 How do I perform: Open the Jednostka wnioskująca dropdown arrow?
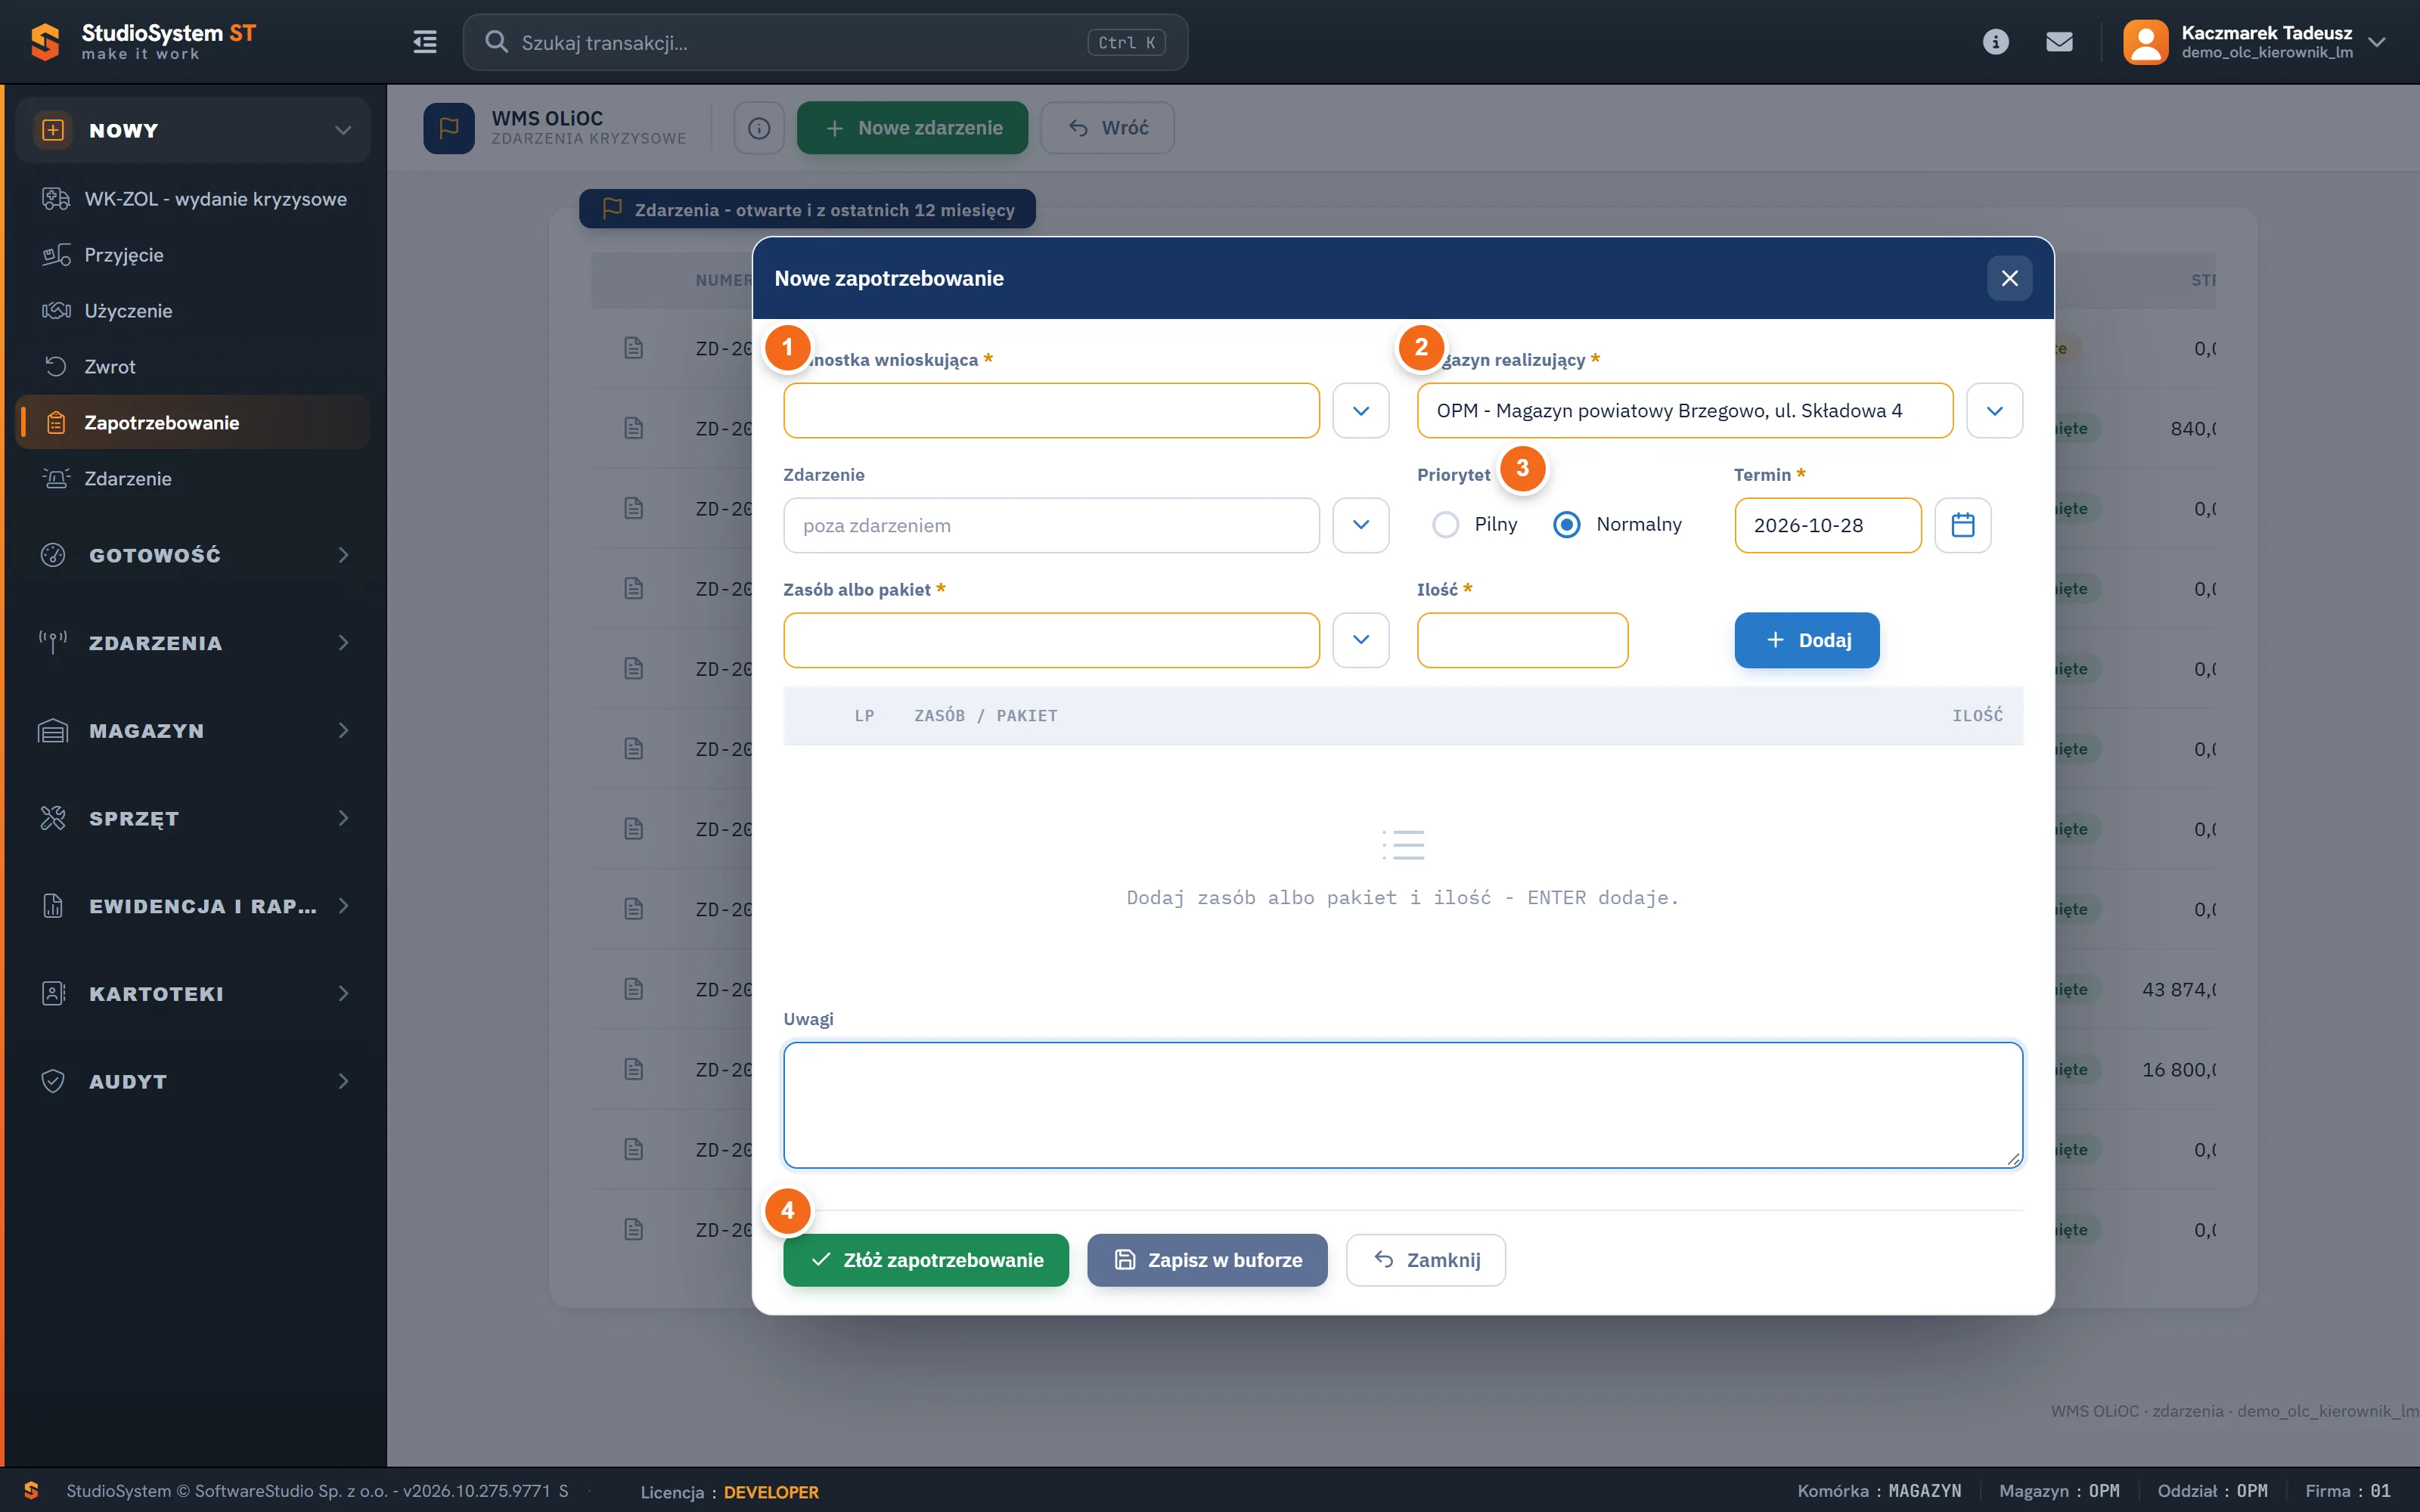(x=1360, y=411)
